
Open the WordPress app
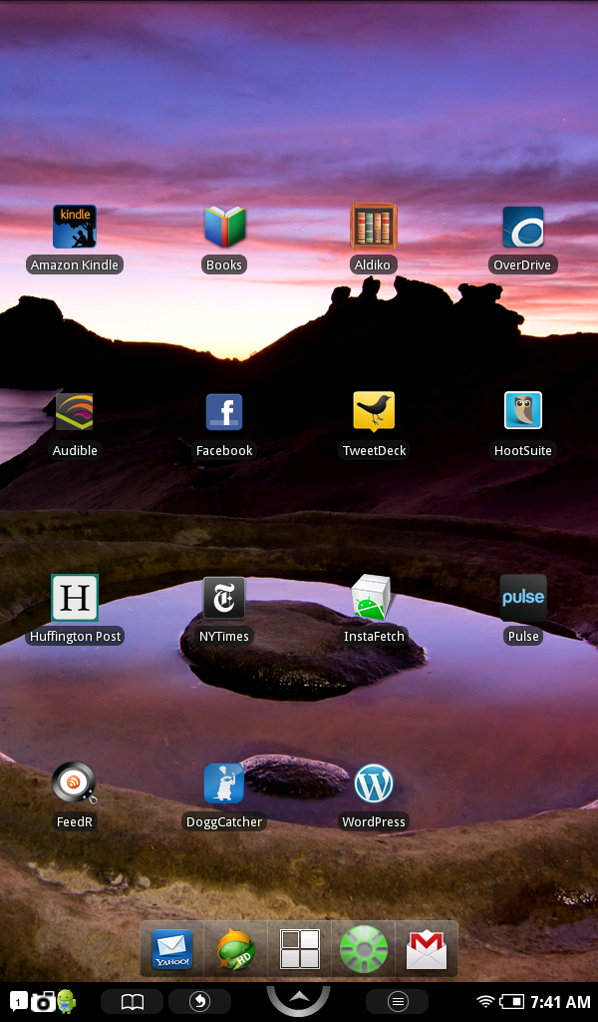coord(374,783)
